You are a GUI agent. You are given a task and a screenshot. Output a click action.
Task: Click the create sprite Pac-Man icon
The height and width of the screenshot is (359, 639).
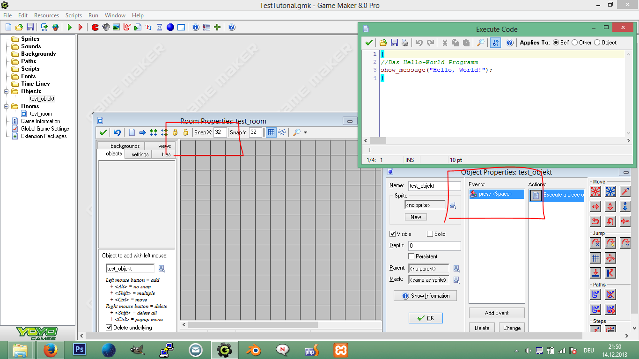pyautogui.click(x=95, y=27)
